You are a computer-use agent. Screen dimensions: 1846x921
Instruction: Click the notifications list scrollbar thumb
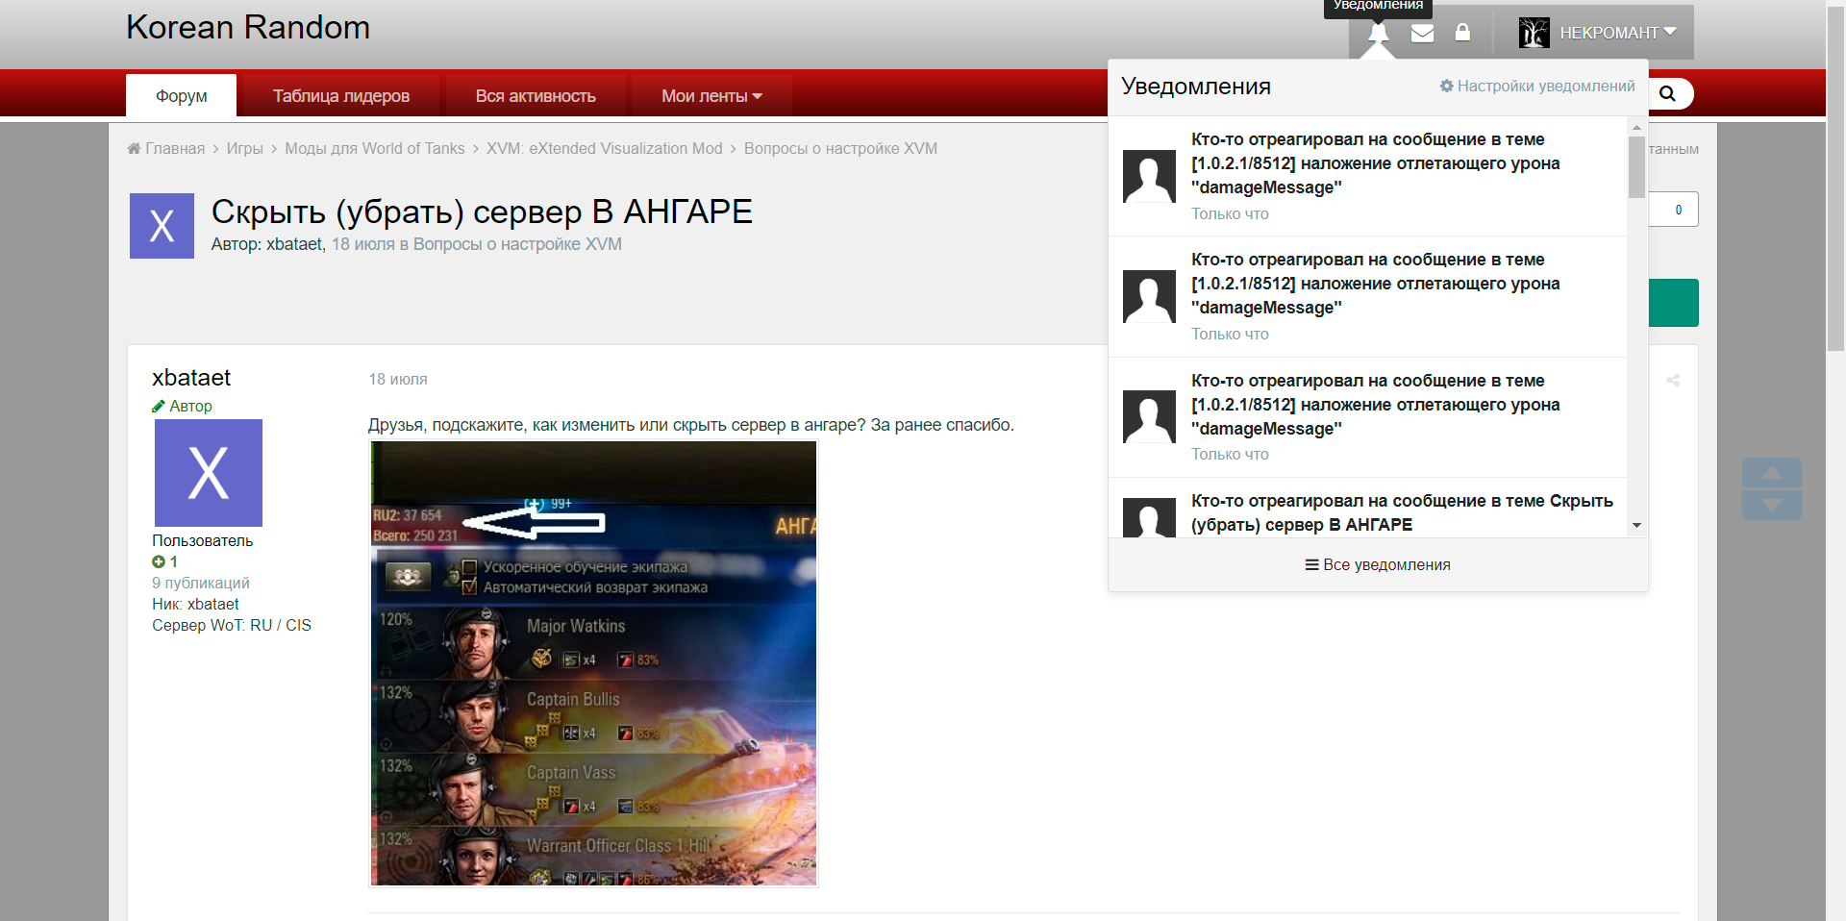coord(1636,167)
